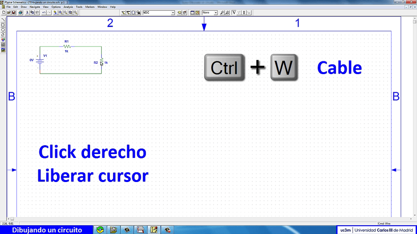This screenshot has width=417, height=234.
Task: Click the Redraw pencil icon
Action: click(55, 12)
